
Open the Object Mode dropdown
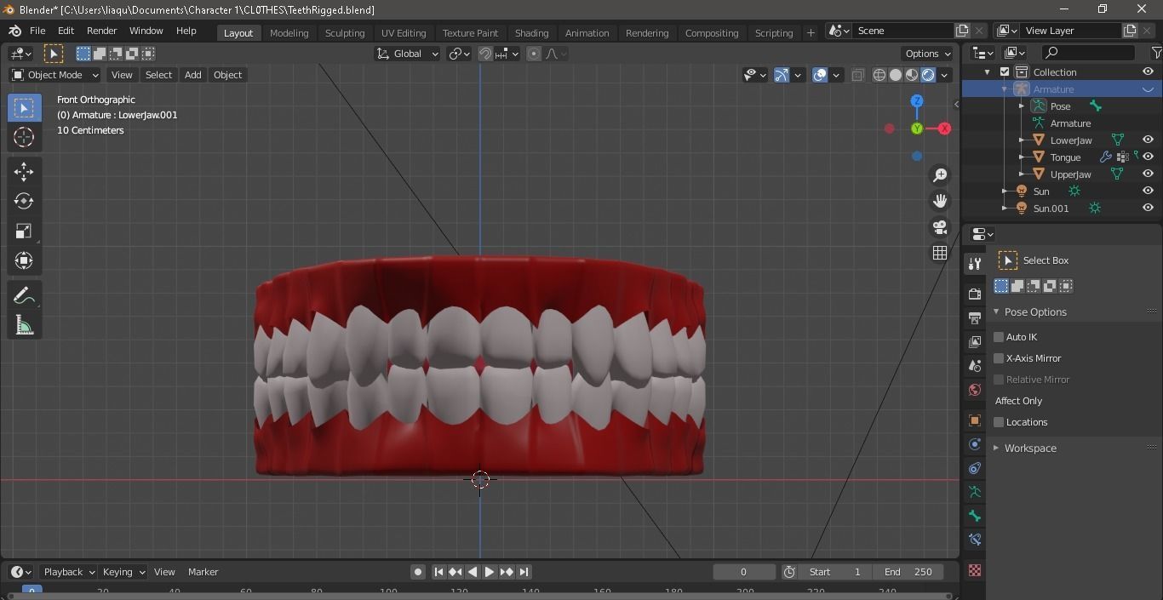(x=54, y=75)
